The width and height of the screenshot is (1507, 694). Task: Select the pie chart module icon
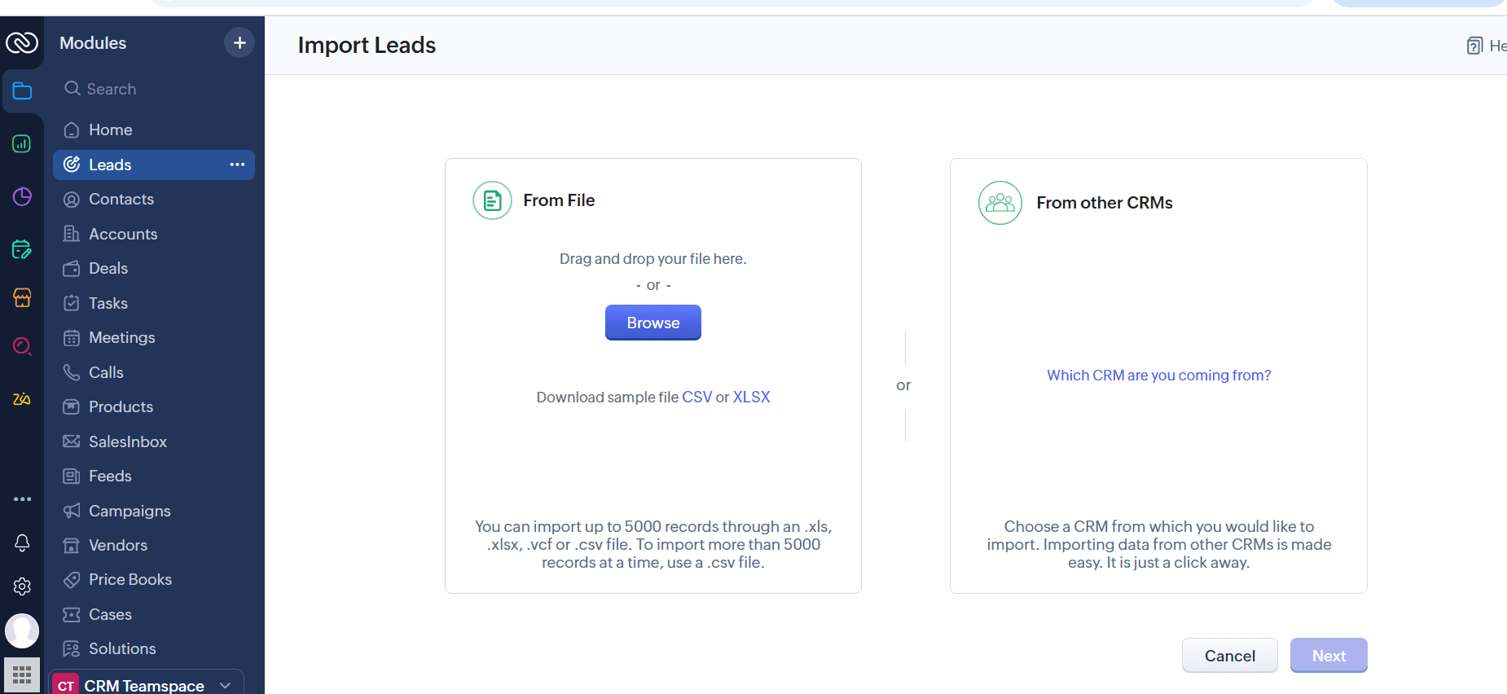point(21,196)
